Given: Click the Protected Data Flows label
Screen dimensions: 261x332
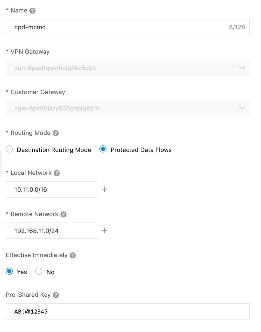Looking at the screenshot, I should 141,150.
